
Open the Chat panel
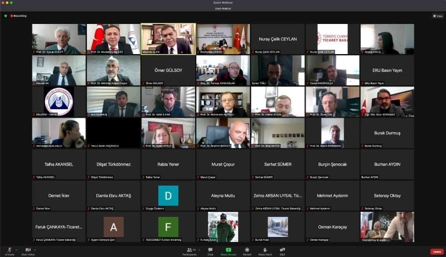(210, 250)
